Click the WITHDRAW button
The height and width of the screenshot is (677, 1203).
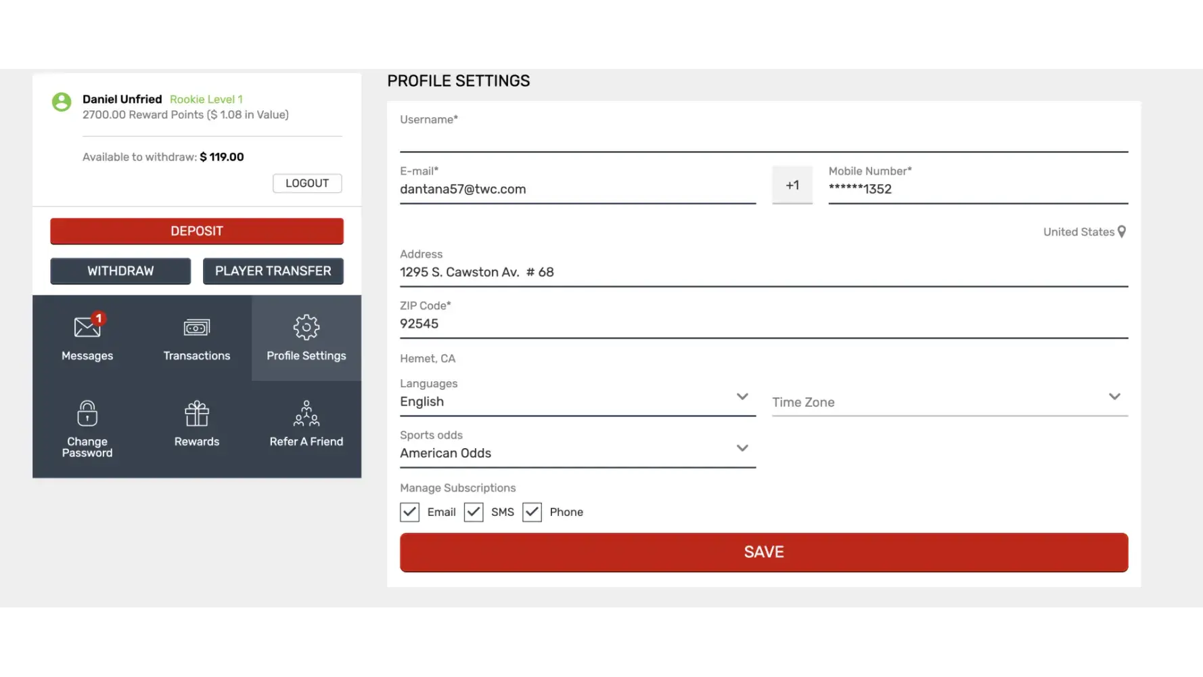pyautogui.click(x=120, y=271)
